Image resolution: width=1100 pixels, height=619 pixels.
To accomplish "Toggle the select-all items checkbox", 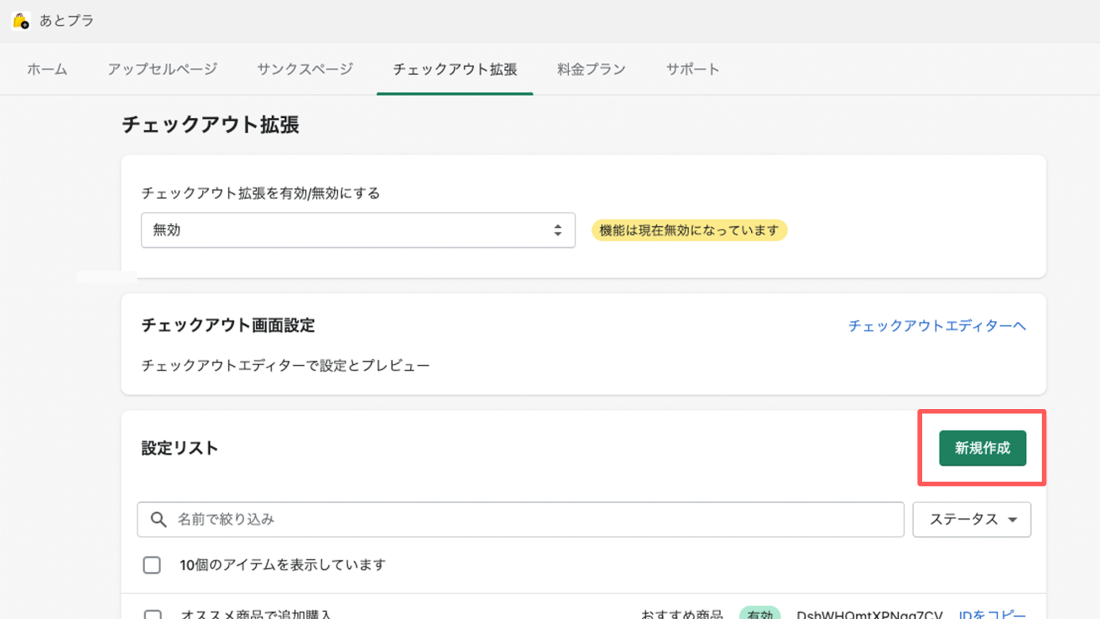I will pos(152,565).
